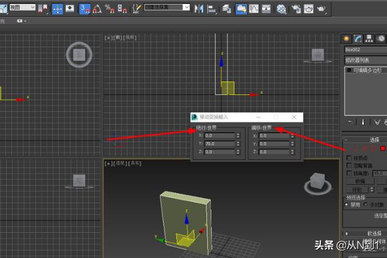Click the Offset World Z field
Image resolution: width=387 pixels, height=258 pixels.
coord(274,152)
